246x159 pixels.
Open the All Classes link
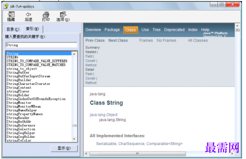(198, 40)
